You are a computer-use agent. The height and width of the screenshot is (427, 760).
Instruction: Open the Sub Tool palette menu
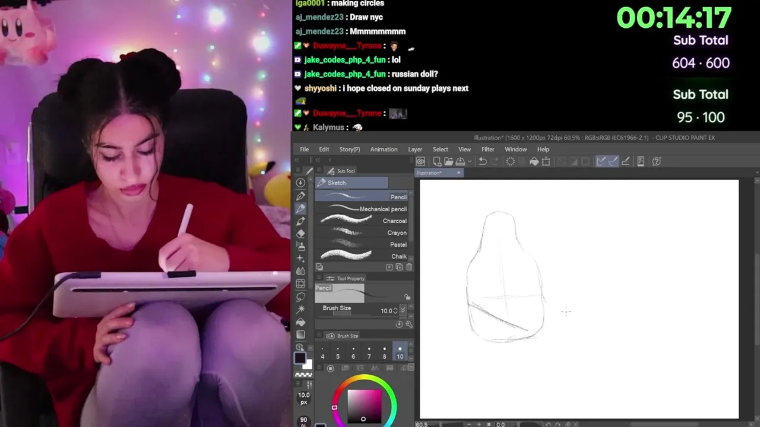coord(319,171)
